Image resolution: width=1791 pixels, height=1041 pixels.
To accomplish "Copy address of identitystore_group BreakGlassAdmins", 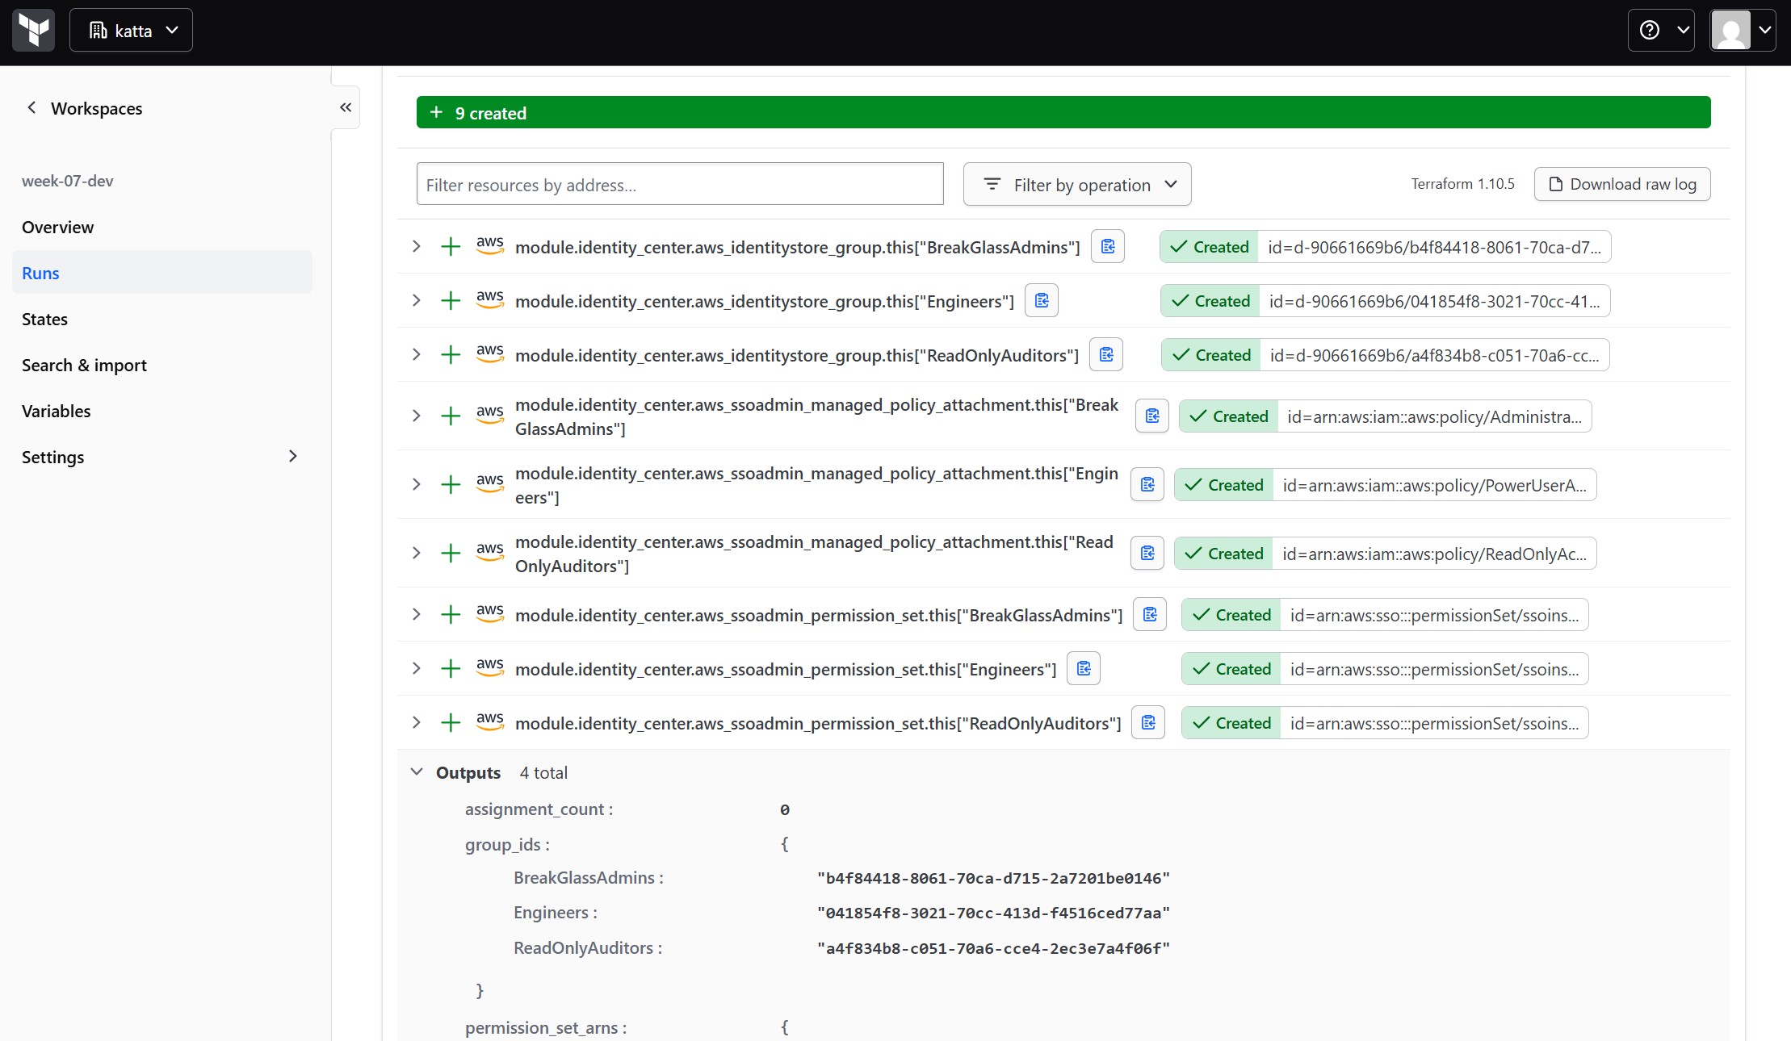I will (1108, 246).
